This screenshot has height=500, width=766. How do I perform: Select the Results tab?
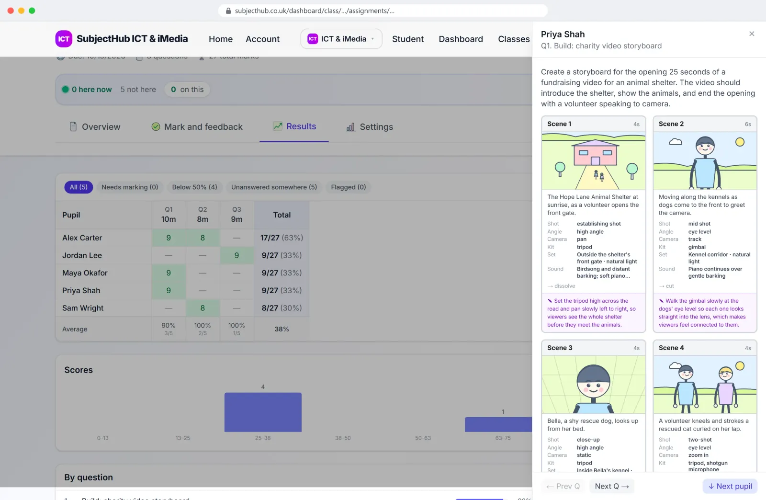tap(294, 126)
